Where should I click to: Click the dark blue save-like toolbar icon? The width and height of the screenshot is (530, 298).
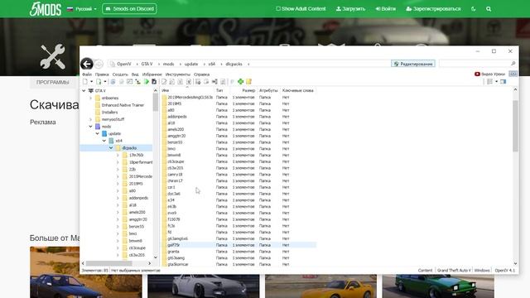[154, 81]
